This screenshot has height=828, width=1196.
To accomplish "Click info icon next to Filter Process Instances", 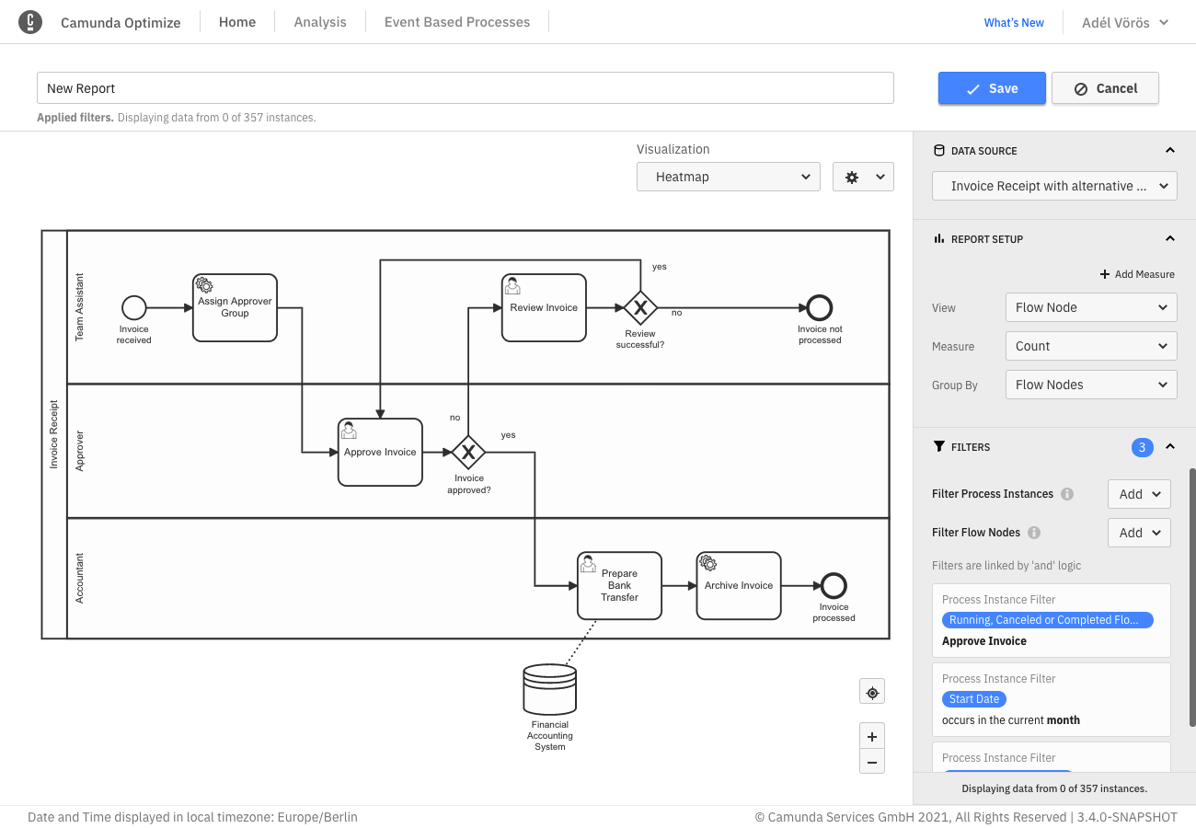I will pos(1067,494).
